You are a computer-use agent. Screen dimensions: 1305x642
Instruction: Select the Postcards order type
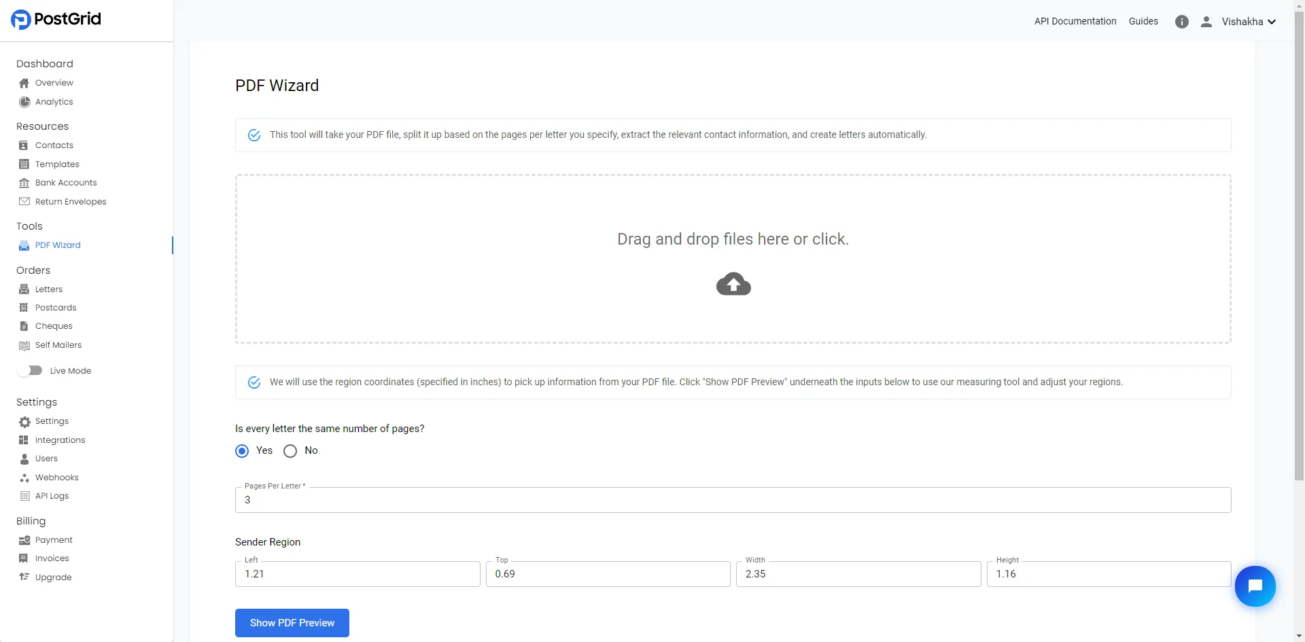(56, 307)
